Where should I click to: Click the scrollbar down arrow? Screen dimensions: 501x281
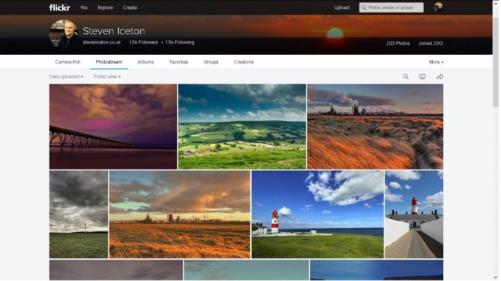point(496,278)
